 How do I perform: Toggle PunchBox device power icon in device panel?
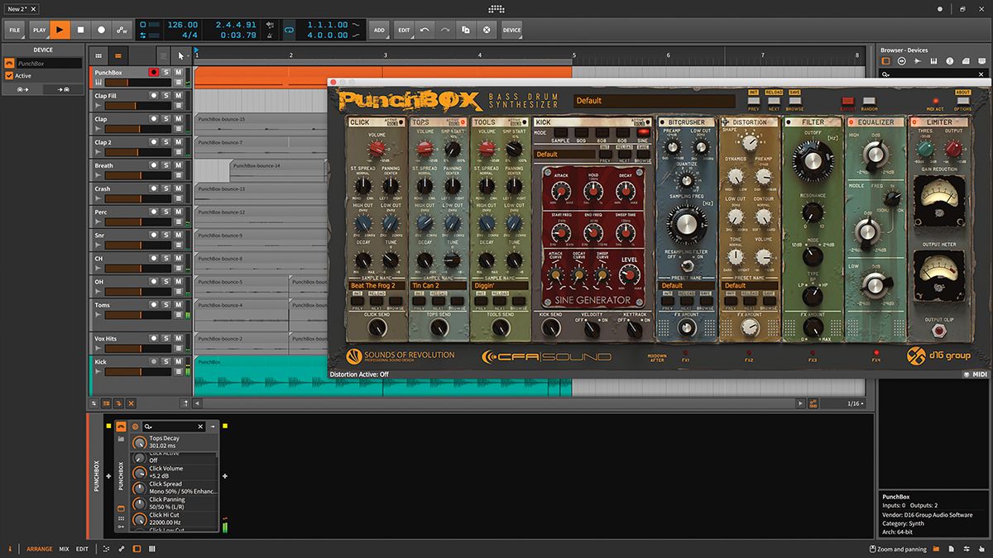121,426
